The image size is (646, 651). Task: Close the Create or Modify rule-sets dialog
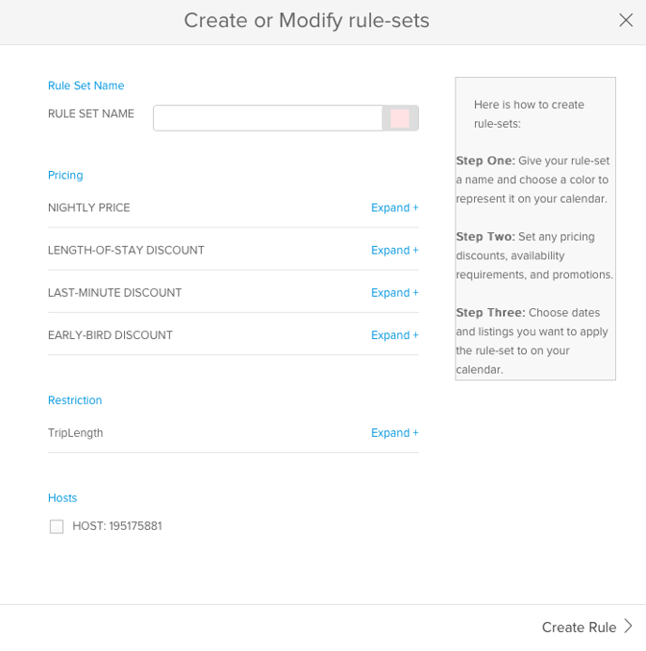click(x=625, y=20)
